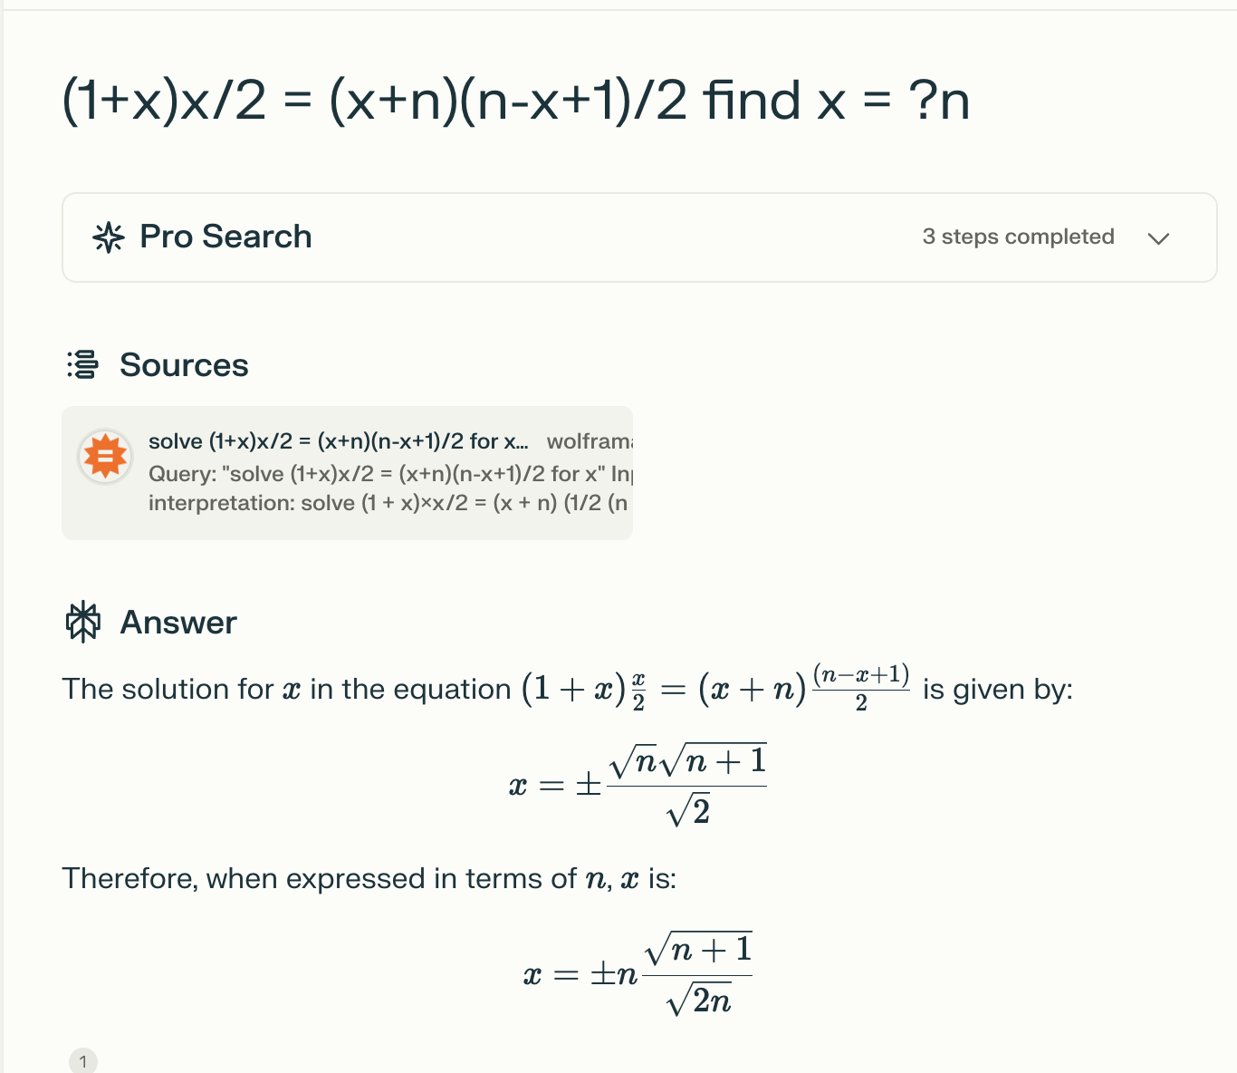Click the "Pro Search" label
1237x1073 pixels.
225,237
